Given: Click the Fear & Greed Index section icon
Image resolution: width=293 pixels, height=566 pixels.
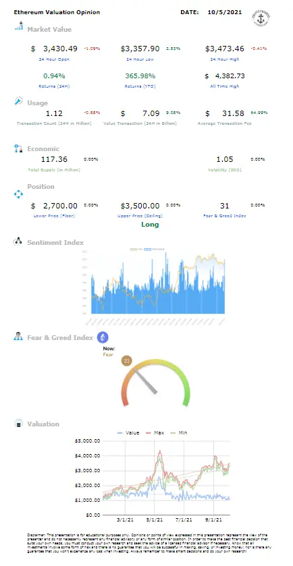Looking at the screenshot, I should [x=18, y=337].
